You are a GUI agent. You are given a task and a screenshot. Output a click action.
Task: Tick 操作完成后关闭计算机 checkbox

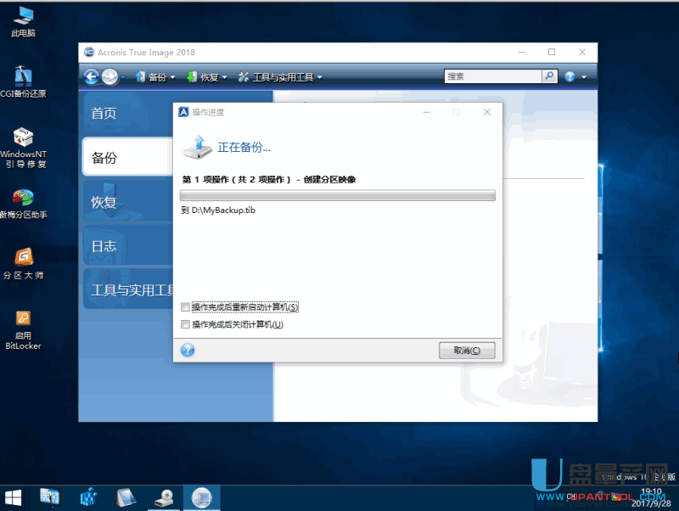(185, 324)
